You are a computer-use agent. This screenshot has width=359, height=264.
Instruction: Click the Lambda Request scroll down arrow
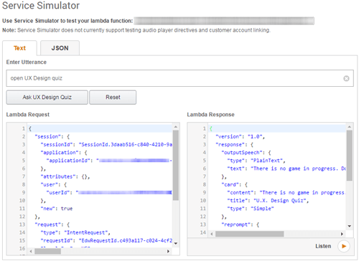176,243
